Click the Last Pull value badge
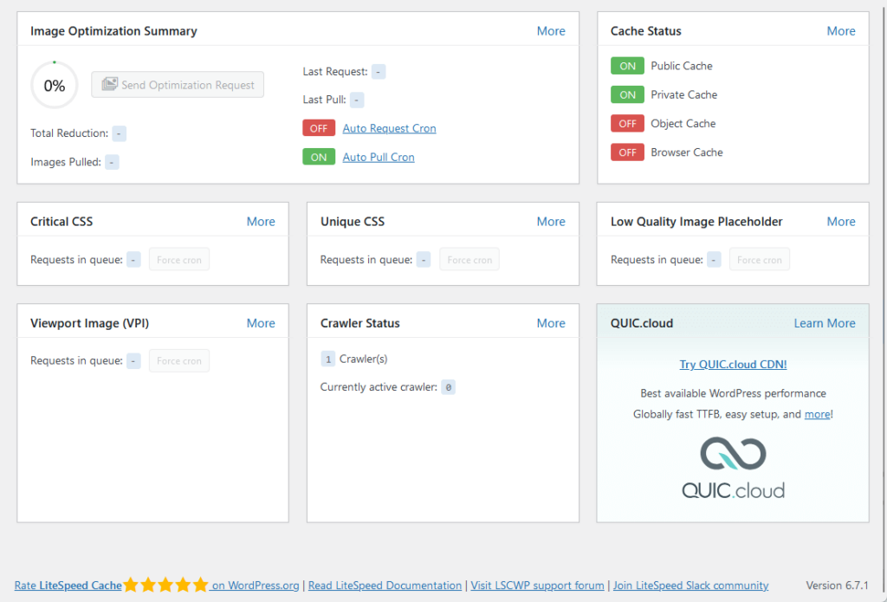 357,100
